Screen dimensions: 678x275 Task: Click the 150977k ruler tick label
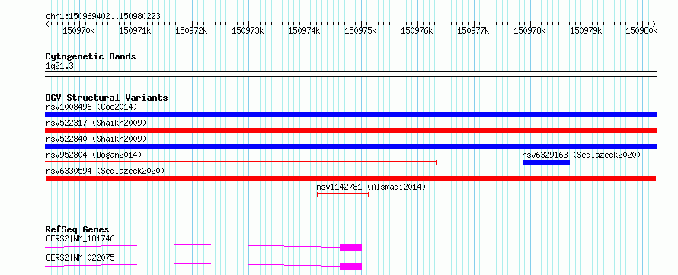click(x=473, y=30)
